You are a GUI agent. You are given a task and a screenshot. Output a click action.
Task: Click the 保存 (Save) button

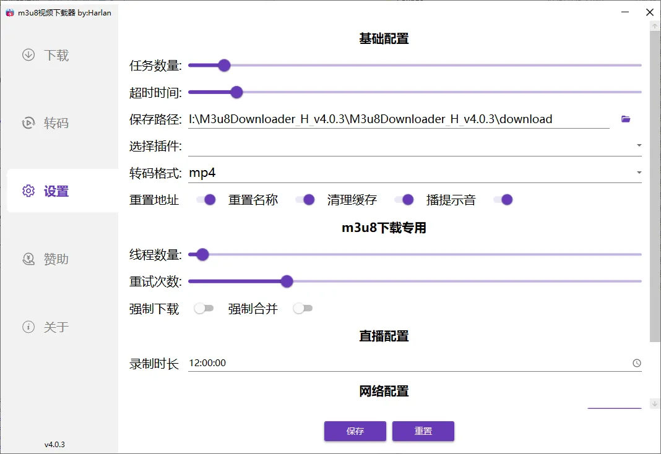coord(355,431)
